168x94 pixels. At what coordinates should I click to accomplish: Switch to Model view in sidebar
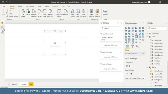2,32
